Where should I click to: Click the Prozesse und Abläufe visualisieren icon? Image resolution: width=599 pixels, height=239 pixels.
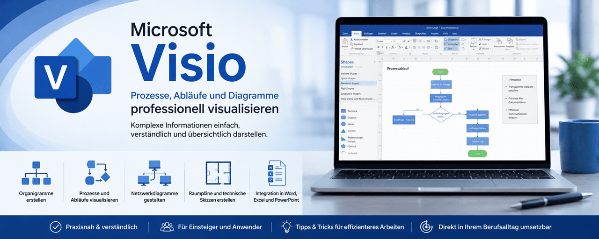coord(98,173)
